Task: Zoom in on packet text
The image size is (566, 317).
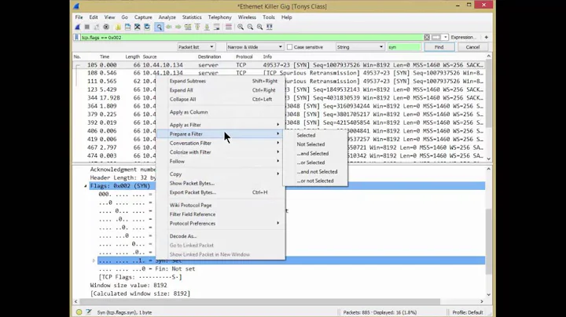Action: [x=241, y=27]
